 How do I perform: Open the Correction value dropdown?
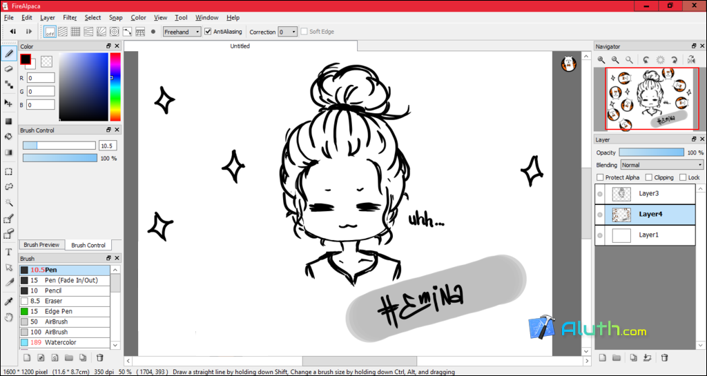[x=288, y=32]
